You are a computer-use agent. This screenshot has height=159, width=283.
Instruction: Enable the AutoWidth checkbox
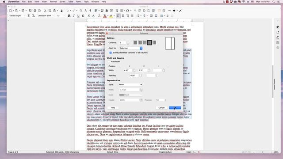pos(109,62)
